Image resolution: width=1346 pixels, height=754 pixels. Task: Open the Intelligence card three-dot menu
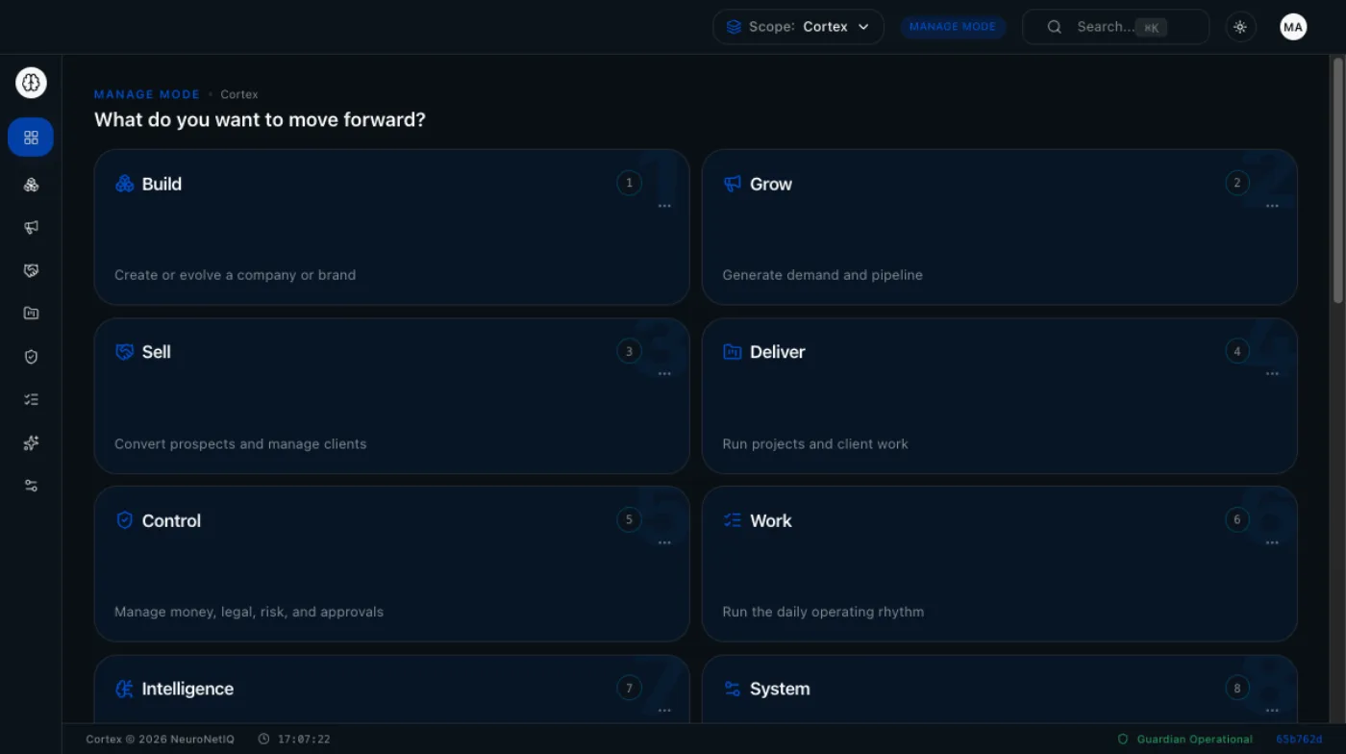(664, 711)
